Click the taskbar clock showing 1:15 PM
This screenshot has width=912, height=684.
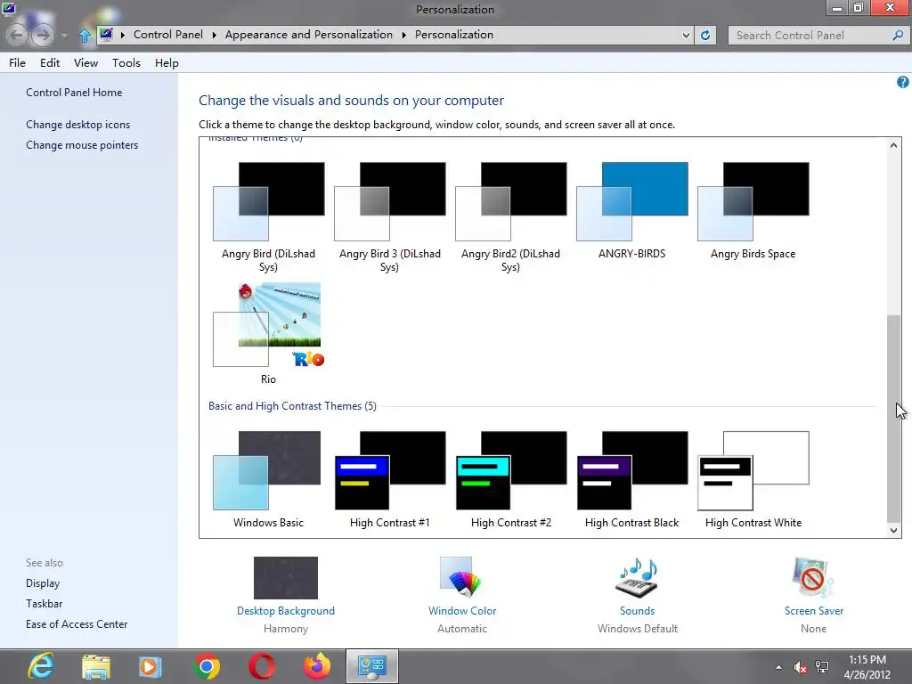[867, 667]
